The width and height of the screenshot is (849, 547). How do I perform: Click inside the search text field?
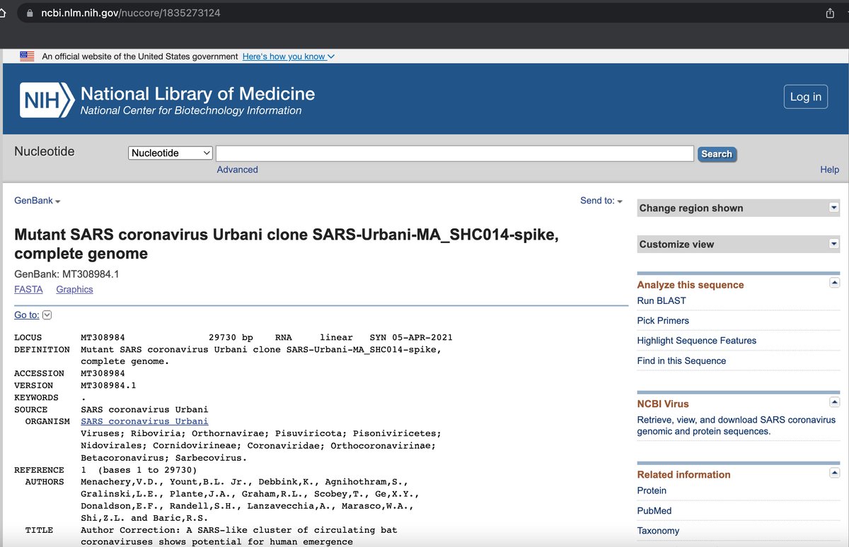[x=454, y=153]
